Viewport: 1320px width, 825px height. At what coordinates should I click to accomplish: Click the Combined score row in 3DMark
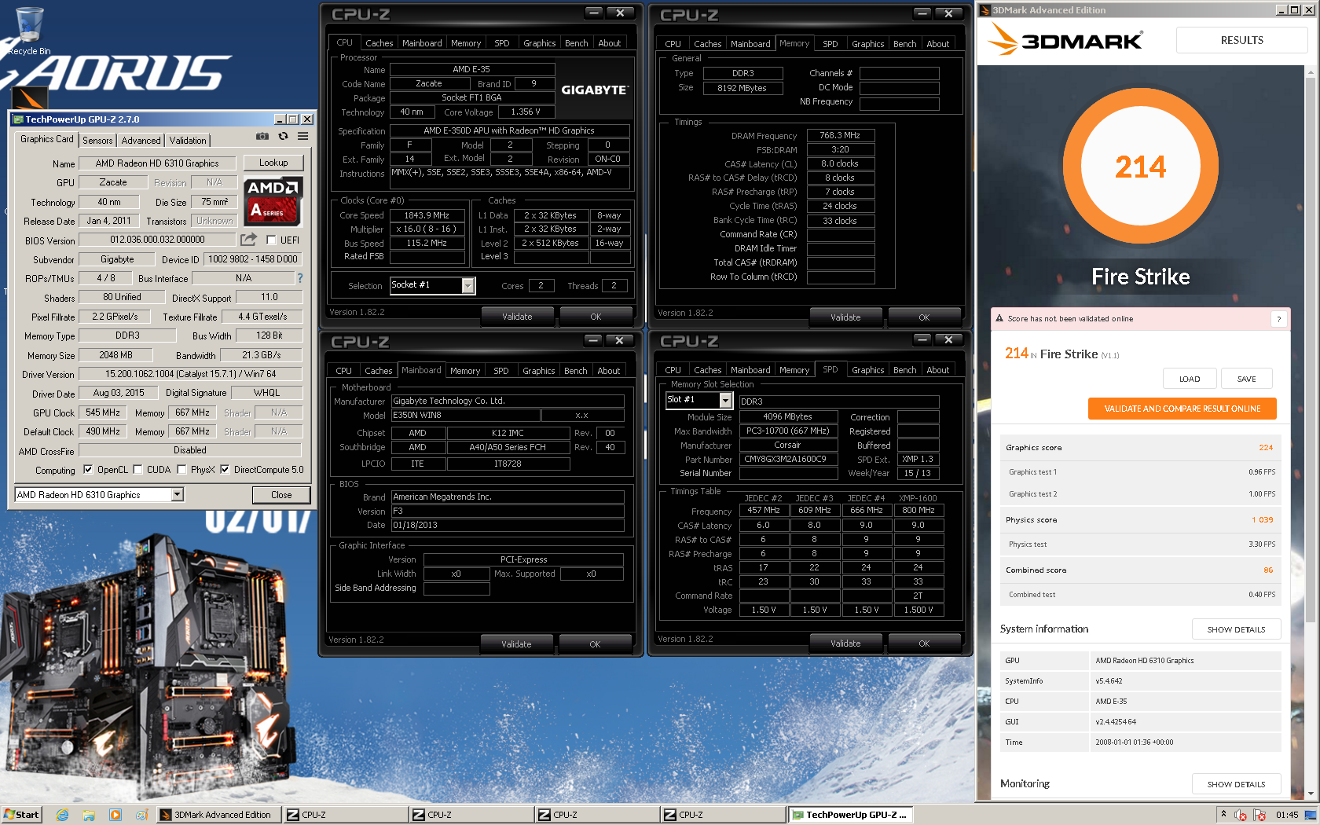coord(1140,570)
